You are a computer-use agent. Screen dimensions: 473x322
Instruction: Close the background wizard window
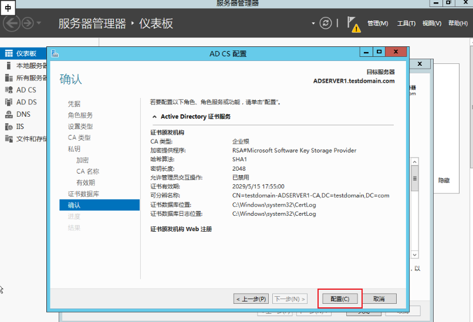(x=420, y=64)
